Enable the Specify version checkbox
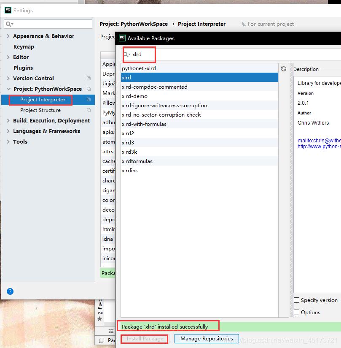 point(296,300)
